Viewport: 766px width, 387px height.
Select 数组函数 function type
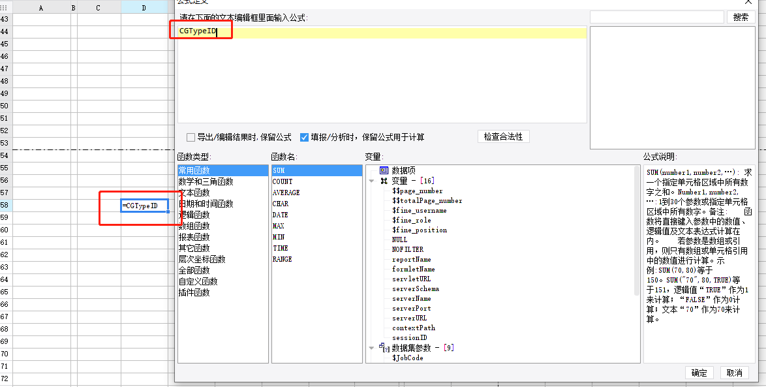[x=222, y=226]
